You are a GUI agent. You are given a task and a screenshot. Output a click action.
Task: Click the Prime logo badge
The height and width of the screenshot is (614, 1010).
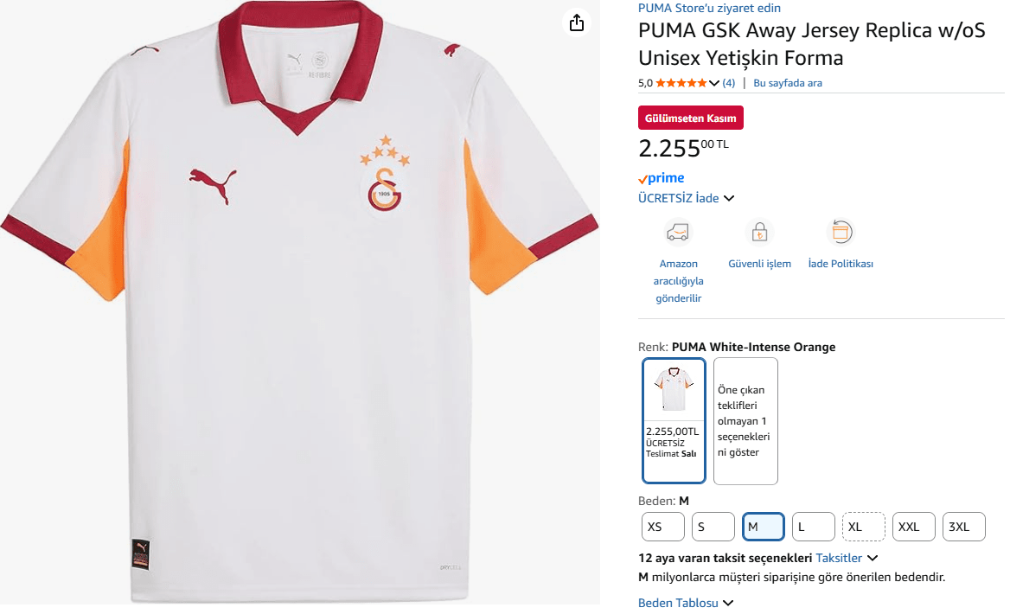click(x=662, y=178)
